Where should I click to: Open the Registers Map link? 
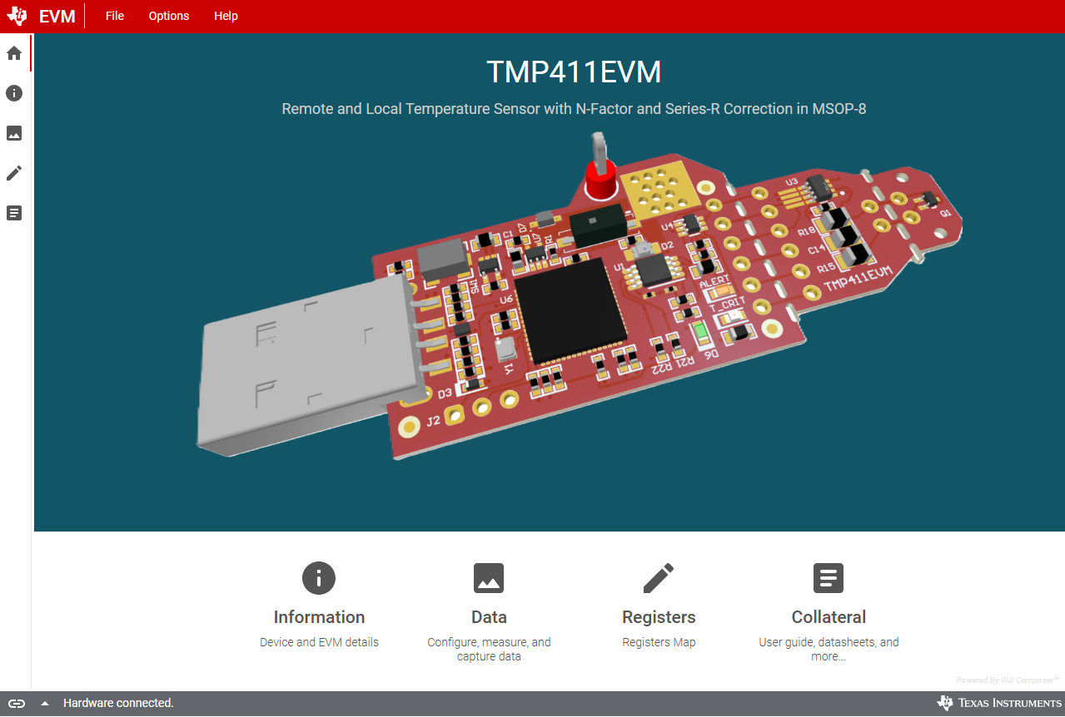coord(658,641)
